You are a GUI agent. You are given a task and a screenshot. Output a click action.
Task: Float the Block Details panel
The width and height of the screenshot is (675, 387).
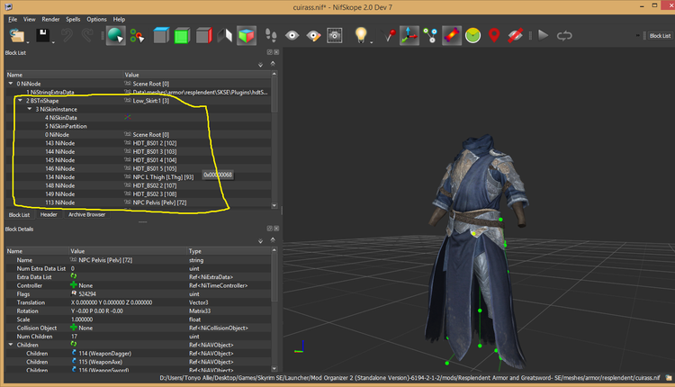point(269,229)
